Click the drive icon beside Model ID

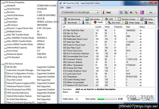click(5, 6)
